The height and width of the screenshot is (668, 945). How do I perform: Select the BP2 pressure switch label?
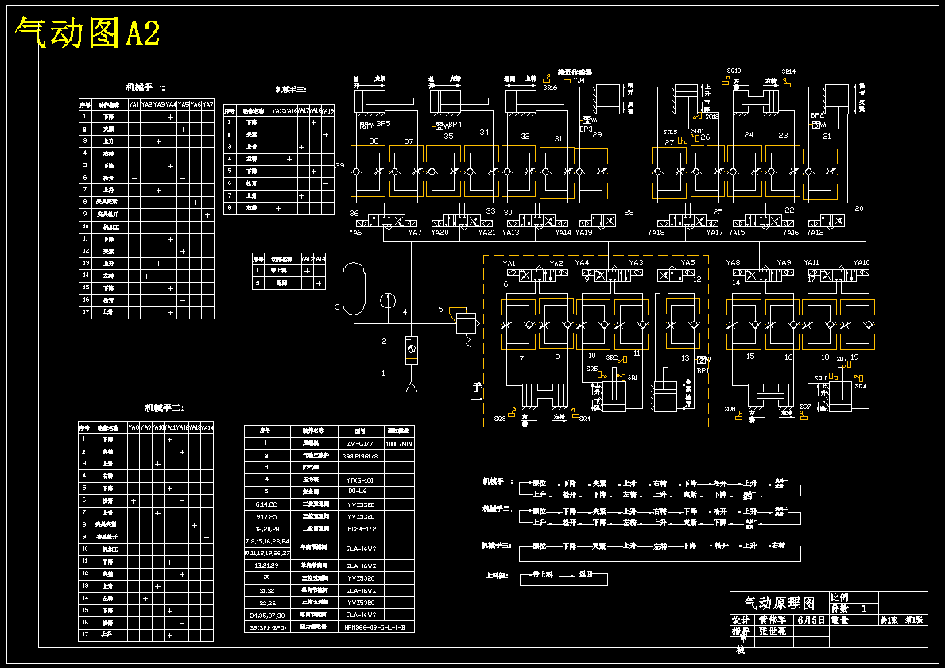click(x=817, y=115)
